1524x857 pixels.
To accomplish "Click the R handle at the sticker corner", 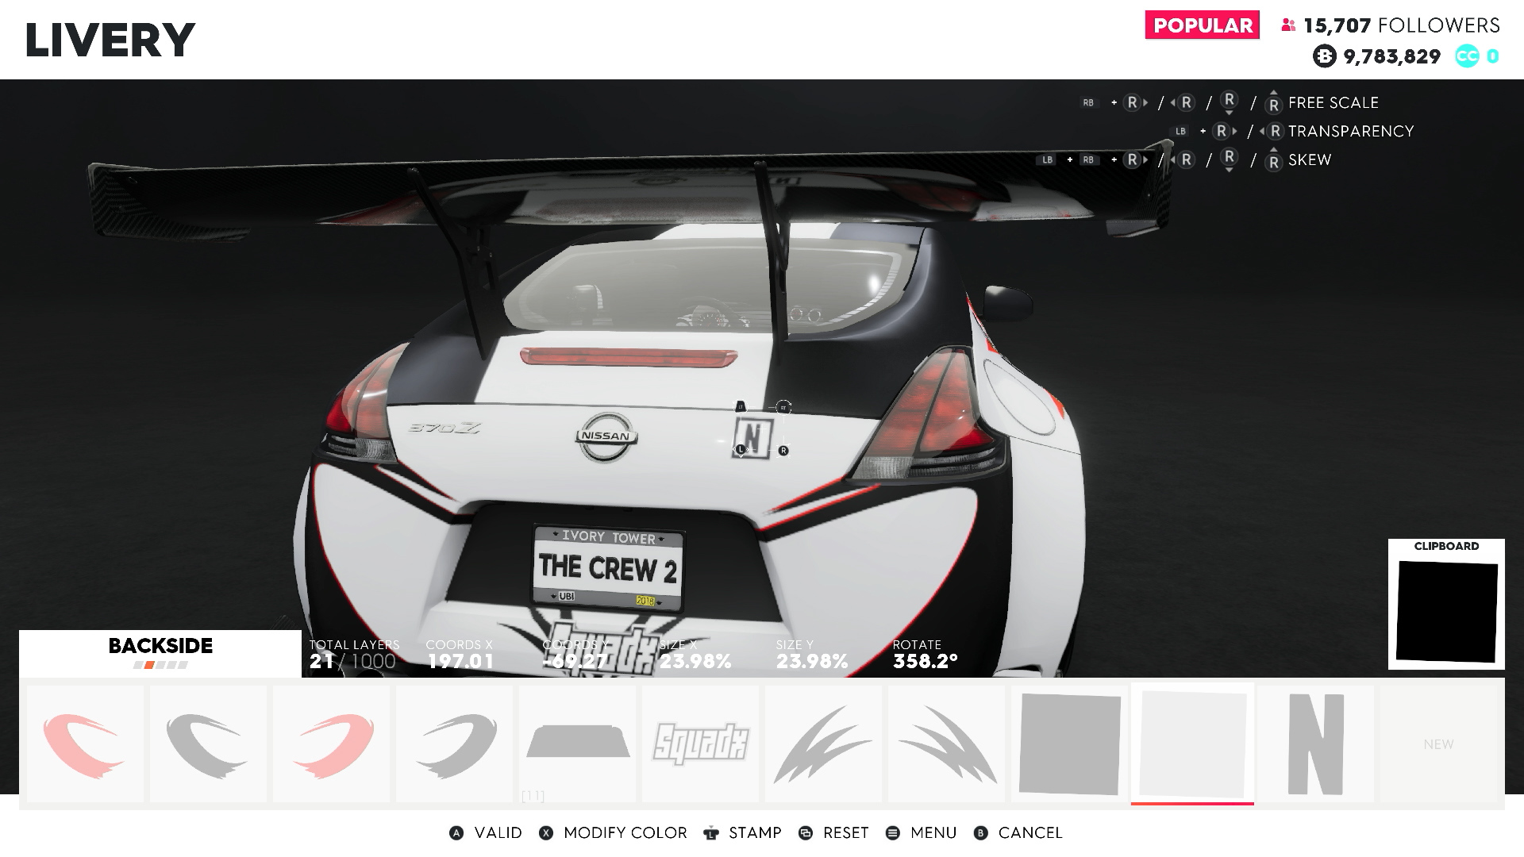I will pyautogui.click(x=783, y=451).
